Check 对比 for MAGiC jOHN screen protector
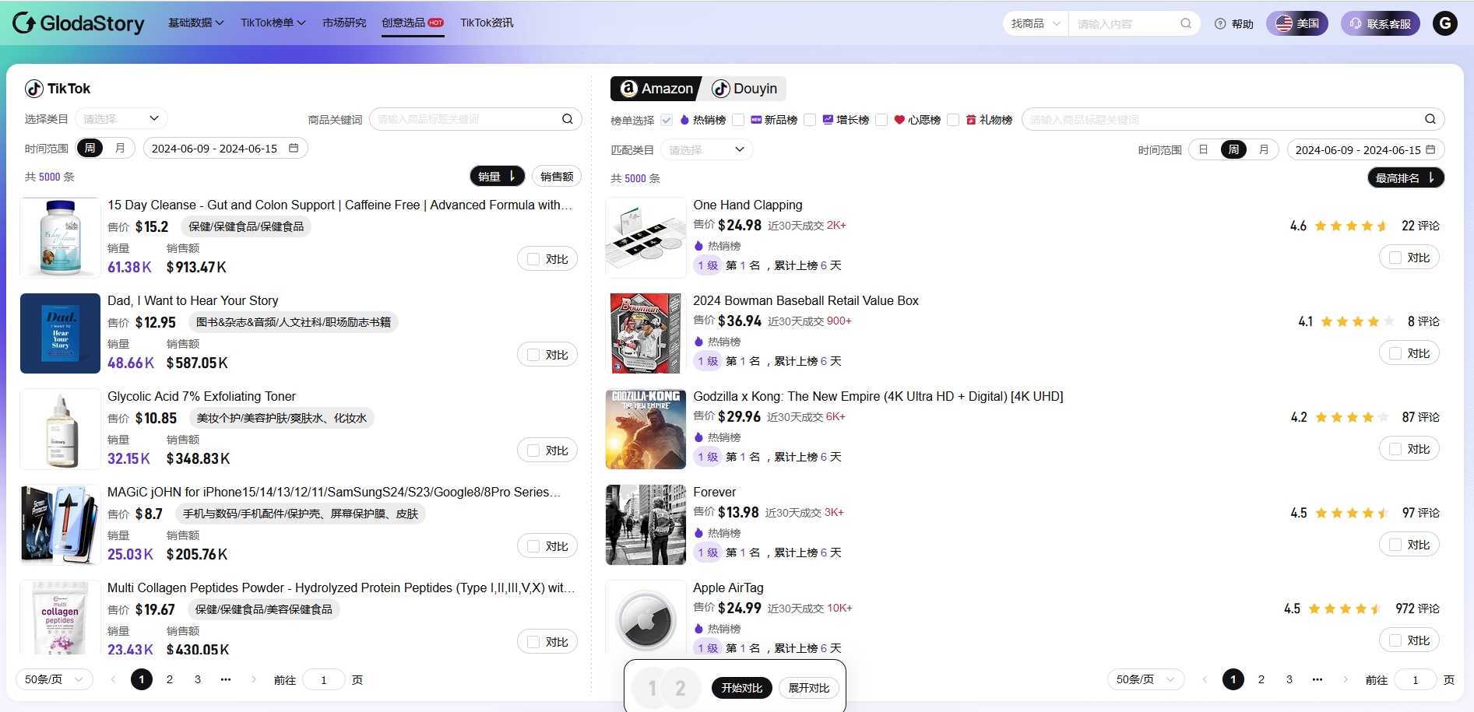Viewport: 1474px width, 712px height. pyautogui.click(x=533, y=546)
